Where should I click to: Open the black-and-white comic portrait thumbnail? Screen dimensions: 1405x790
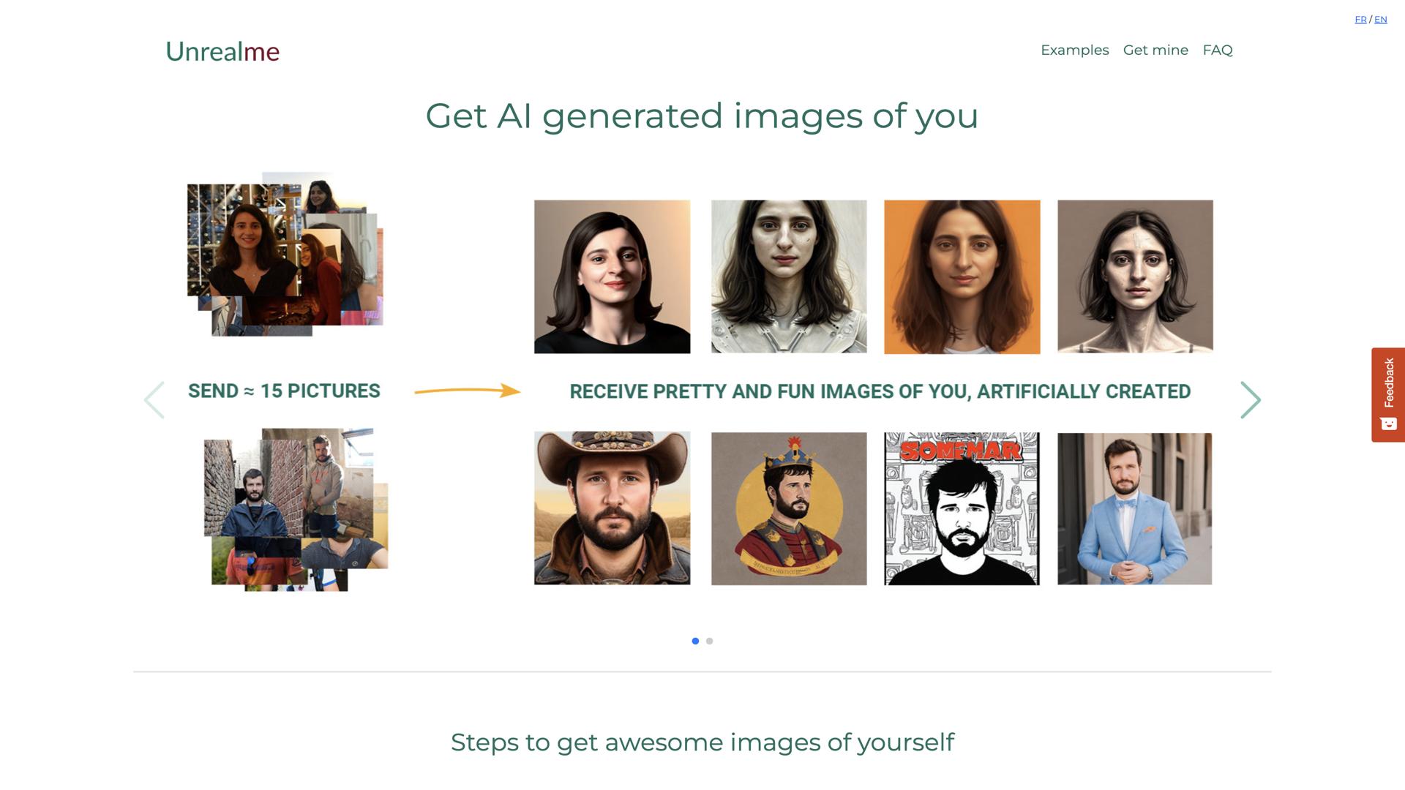click(x=962, y=508)
